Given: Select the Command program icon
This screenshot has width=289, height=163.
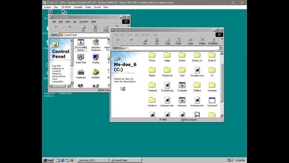Looking at the screenshot, I should pos(212,101).
